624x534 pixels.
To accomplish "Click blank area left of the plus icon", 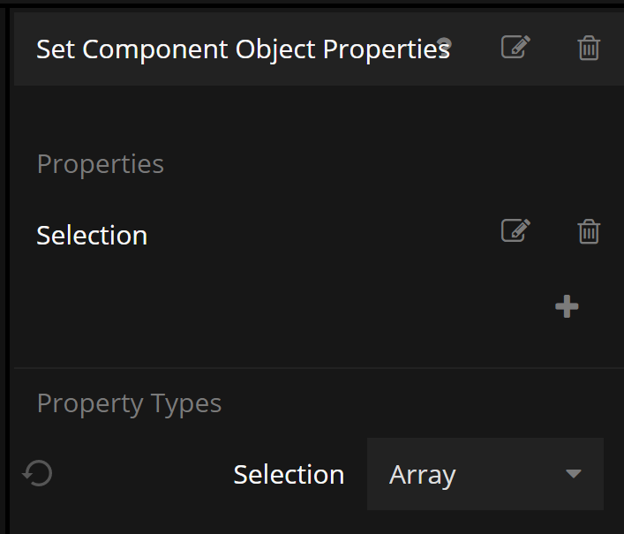I will point(353,307).
